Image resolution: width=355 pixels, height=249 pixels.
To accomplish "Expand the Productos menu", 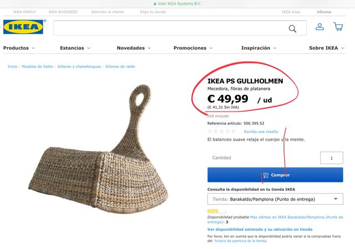I will click(19, 48).
